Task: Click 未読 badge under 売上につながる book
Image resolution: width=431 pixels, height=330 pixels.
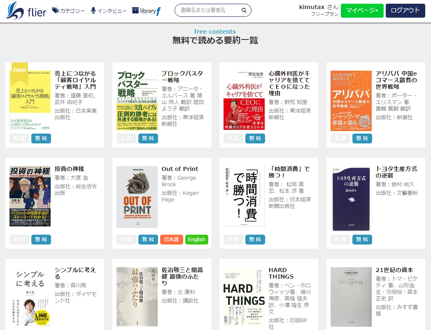Action: 19,138
